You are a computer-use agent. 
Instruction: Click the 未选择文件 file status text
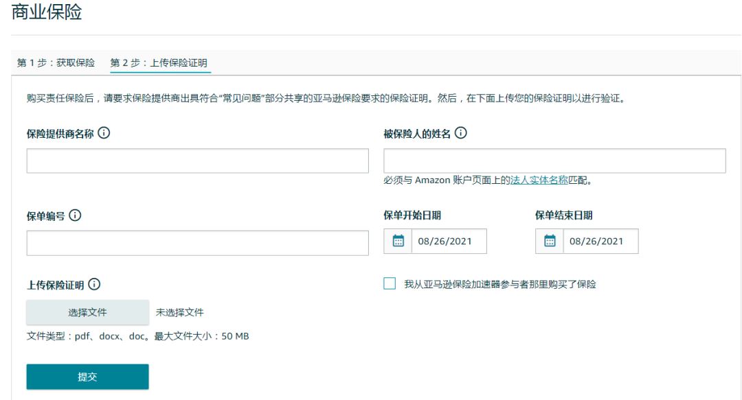click(x=180, y=312)
